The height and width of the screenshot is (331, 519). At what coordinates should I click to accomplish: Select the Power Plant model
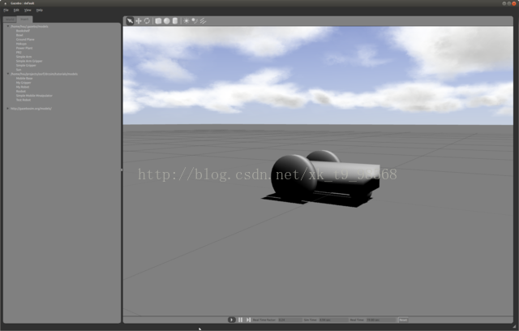coord(24,48)
